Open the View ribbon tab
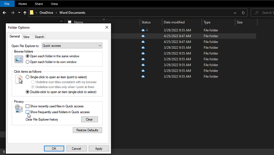 tap(54, 4)
